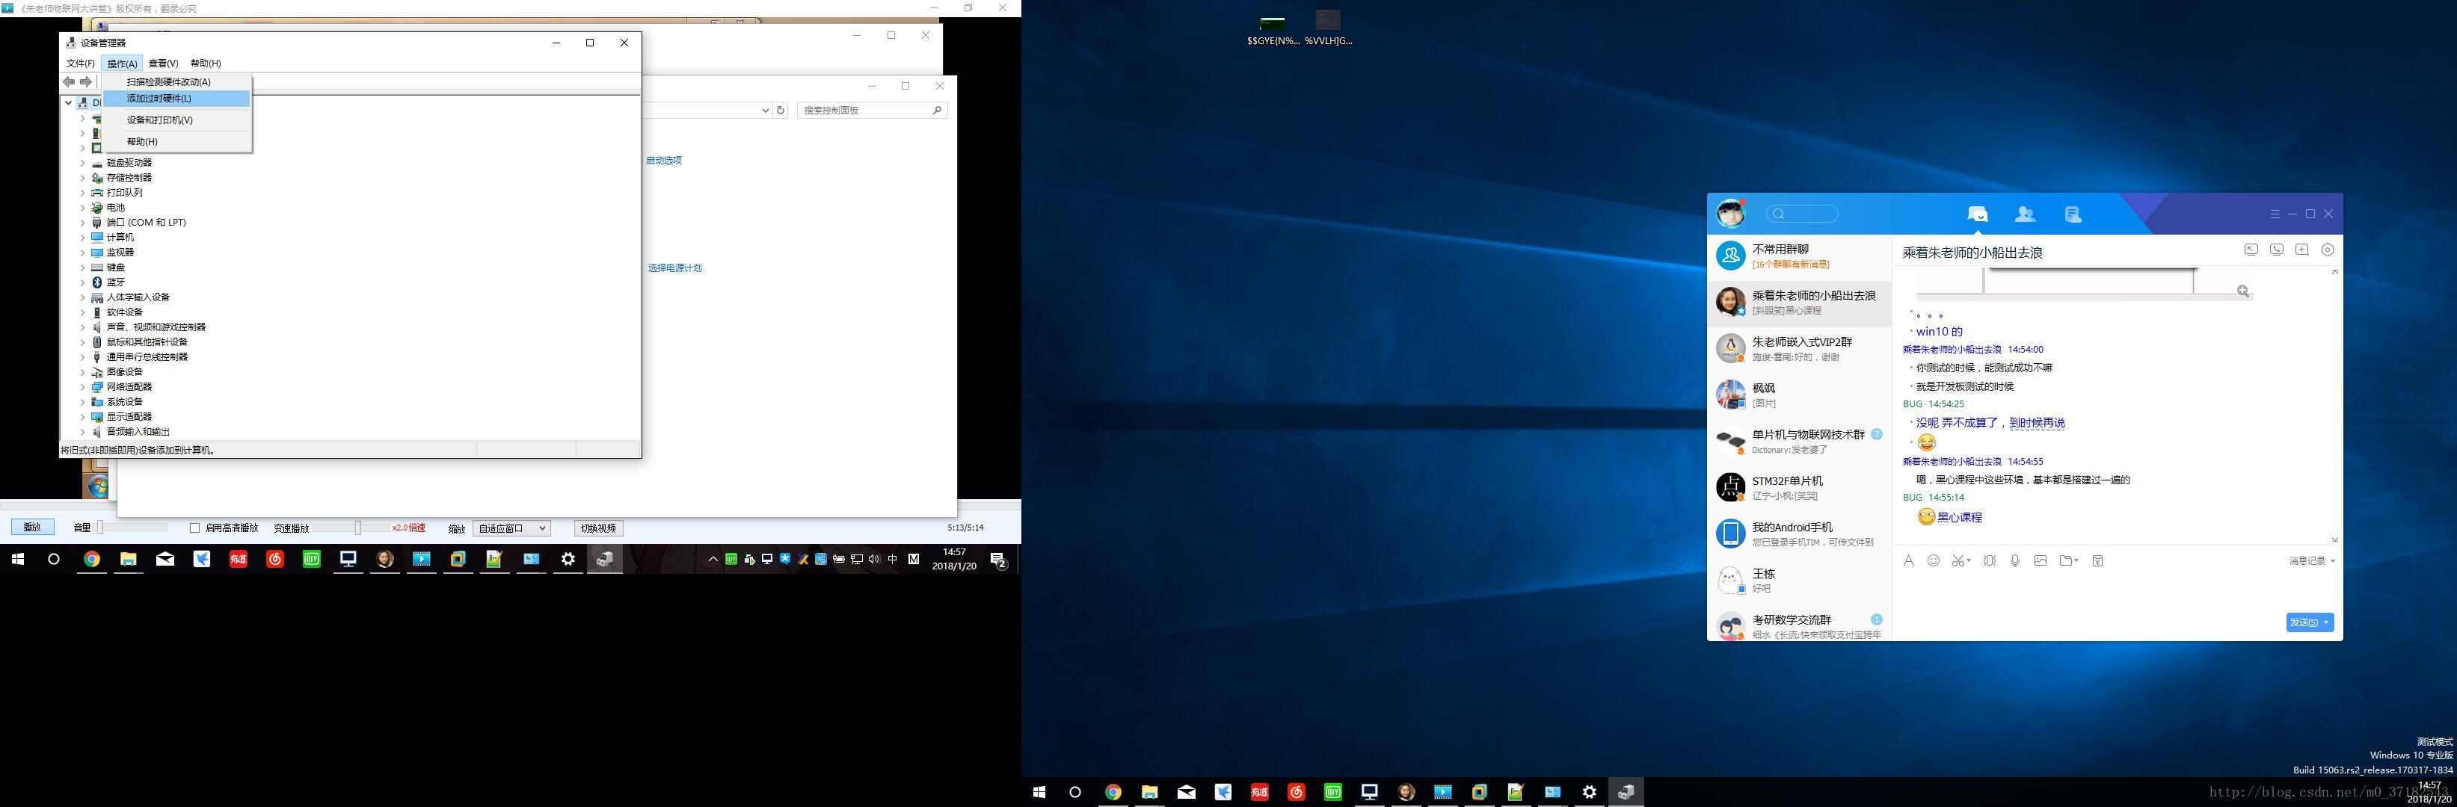Viewport: 2457px width, 807px height.
Task: Collapse the root computer node in Device Manager
Action: coord(69,103)
